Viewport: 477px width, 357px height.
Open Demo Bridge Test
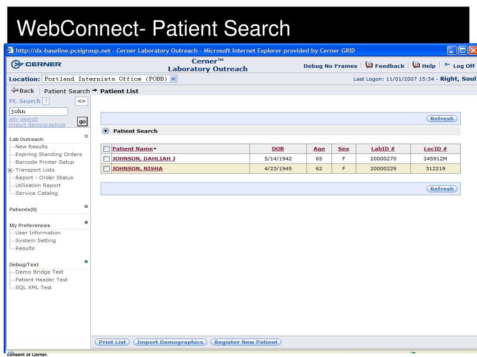[40, 272]
